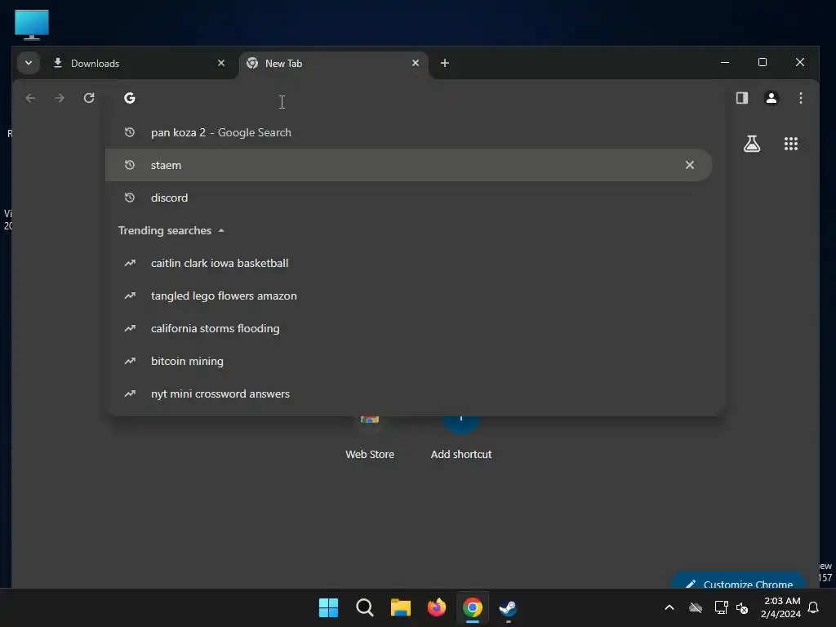
Task: Open Chrome's three-dot menu
Action: pyautogui.click(x=800, y=98)
